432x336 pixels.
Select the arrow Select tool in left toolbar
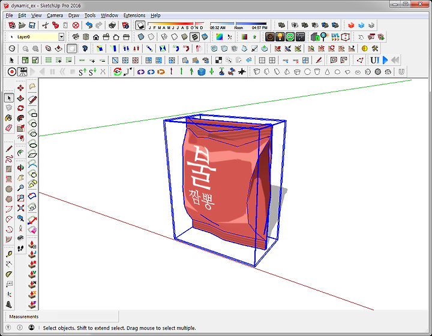coord(9,98)
